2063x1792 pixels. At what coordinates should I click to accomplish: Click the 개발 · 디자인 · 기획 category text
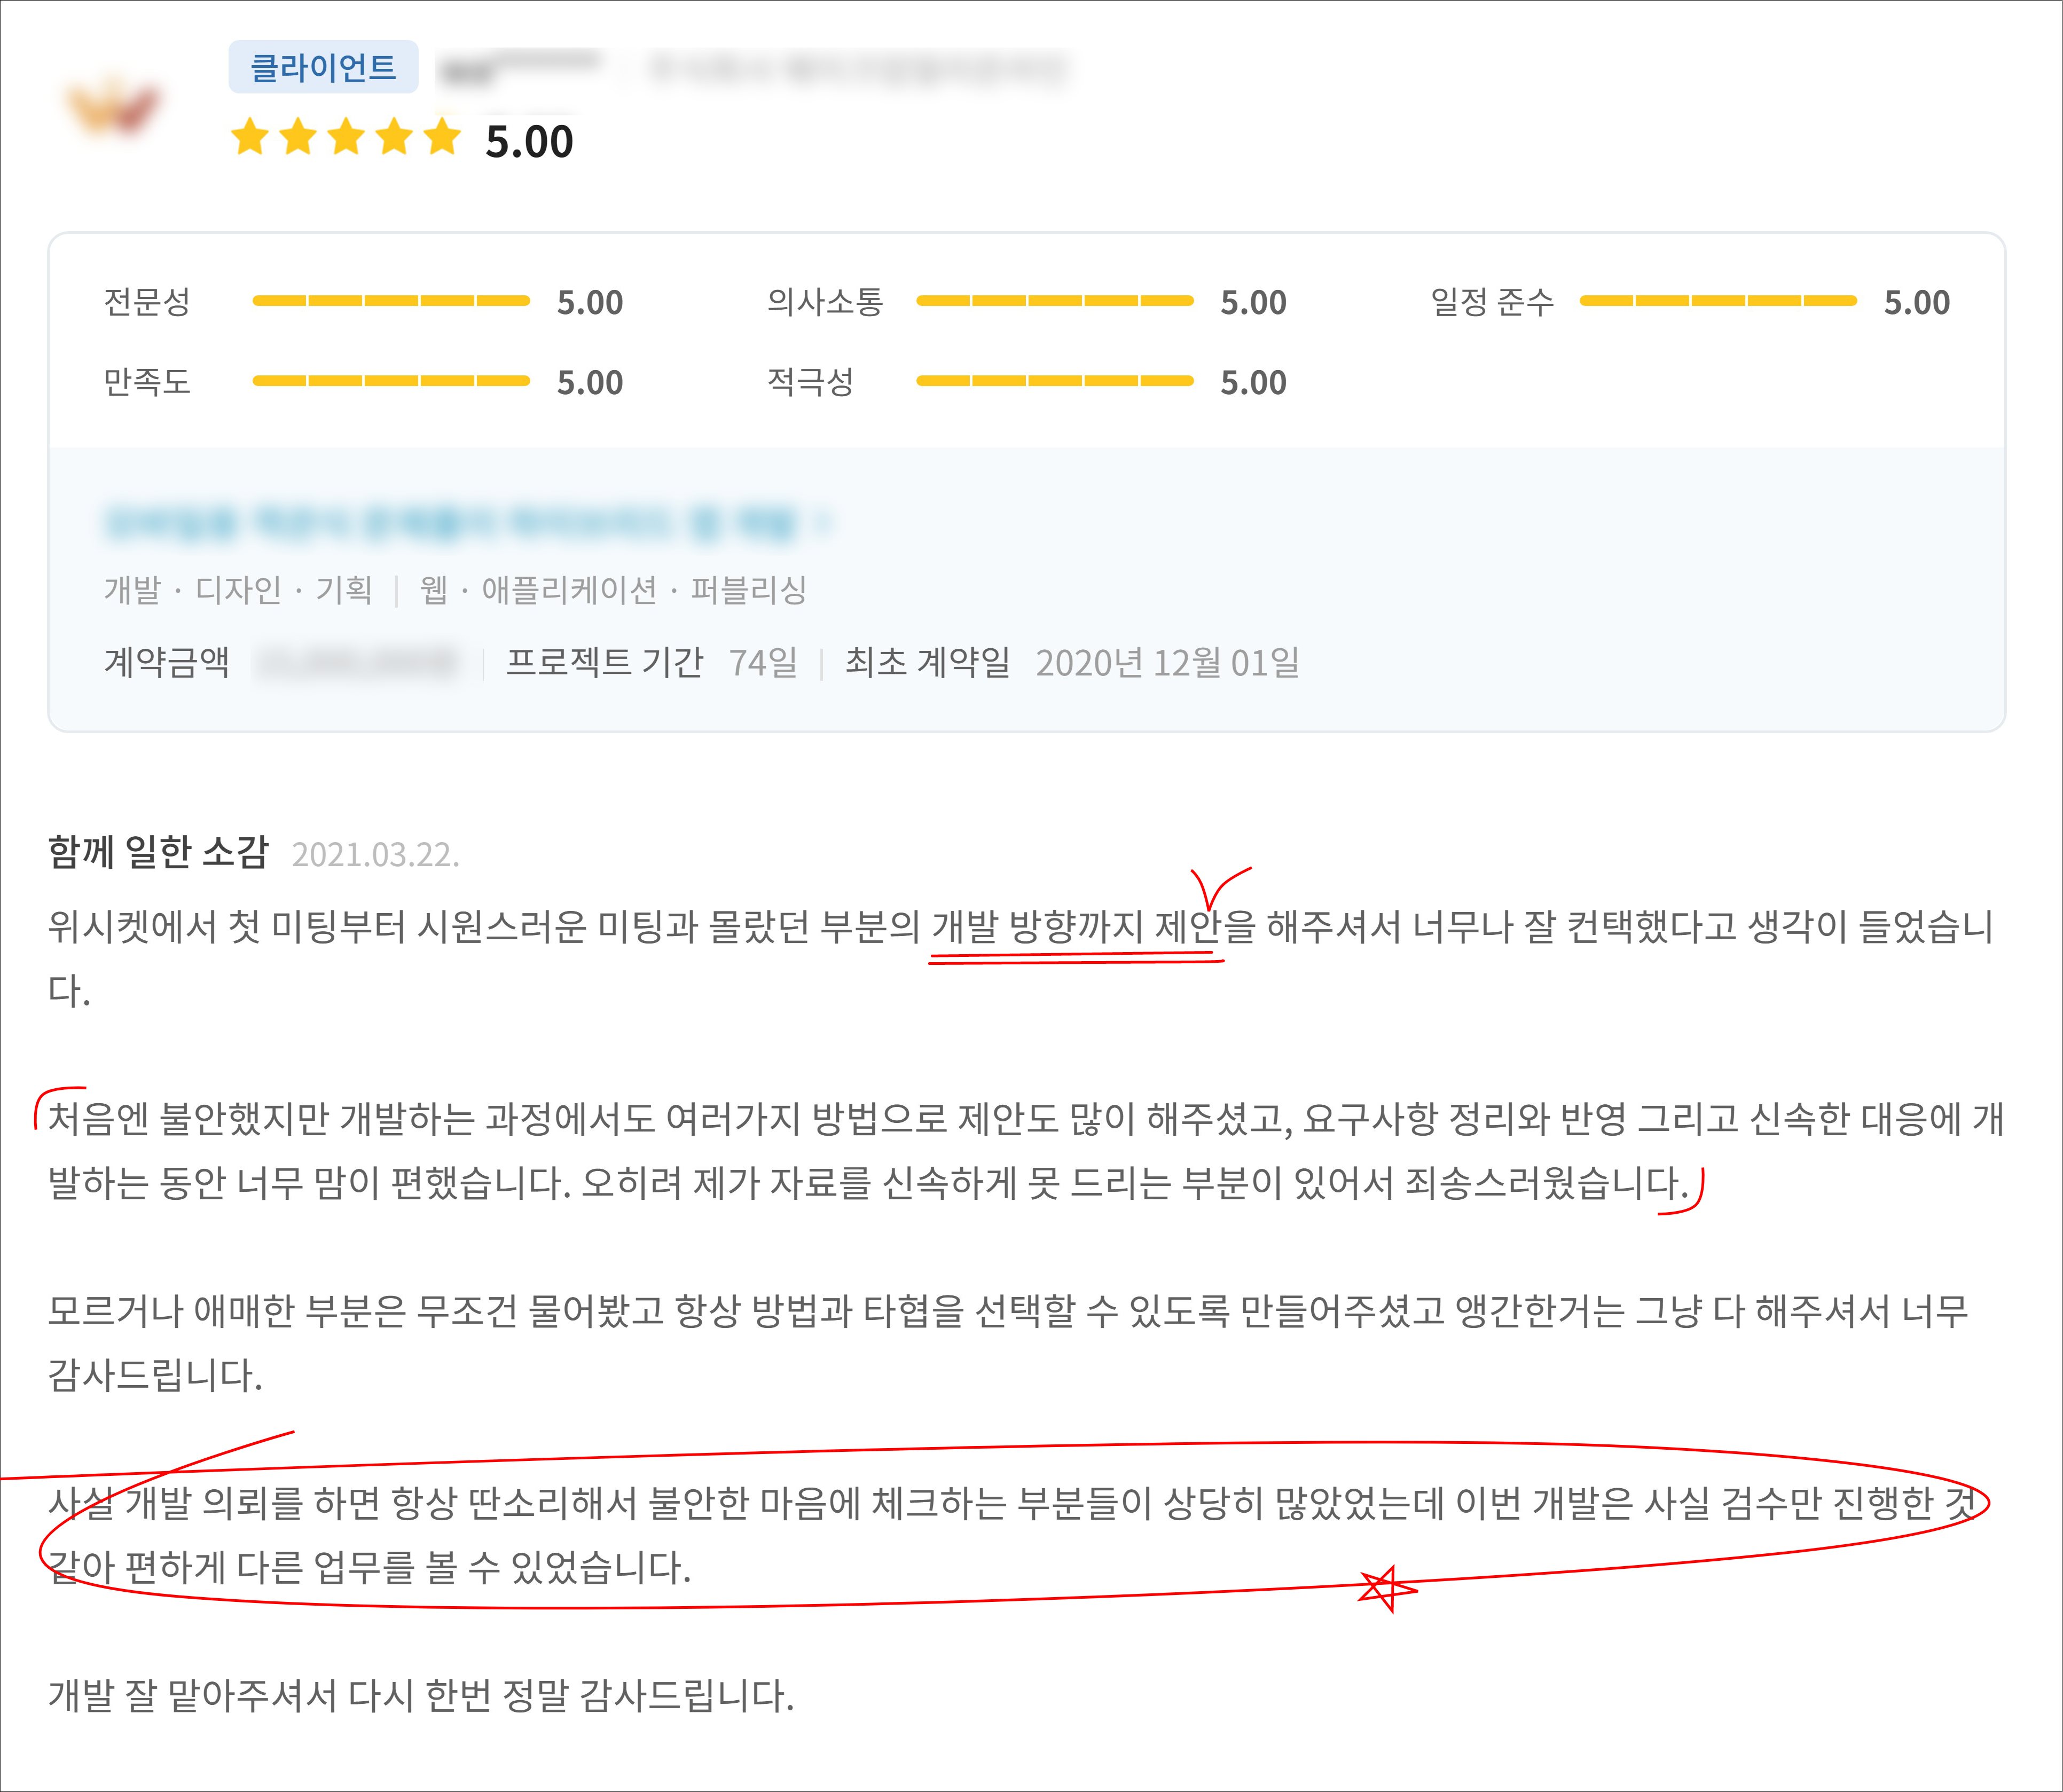[x=238, y=590]
